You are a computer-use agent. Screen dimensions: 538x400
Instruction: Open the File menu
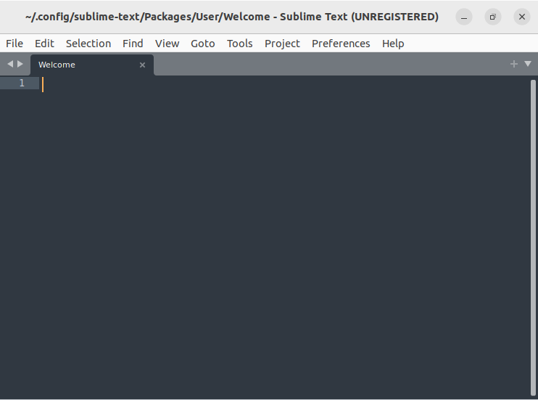coord(15,44)
